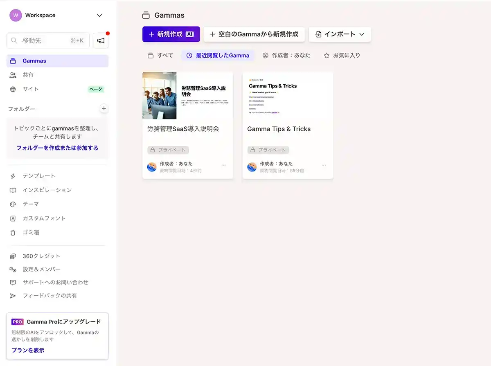Click the 新規作成 AI button

tap(171, 34)
